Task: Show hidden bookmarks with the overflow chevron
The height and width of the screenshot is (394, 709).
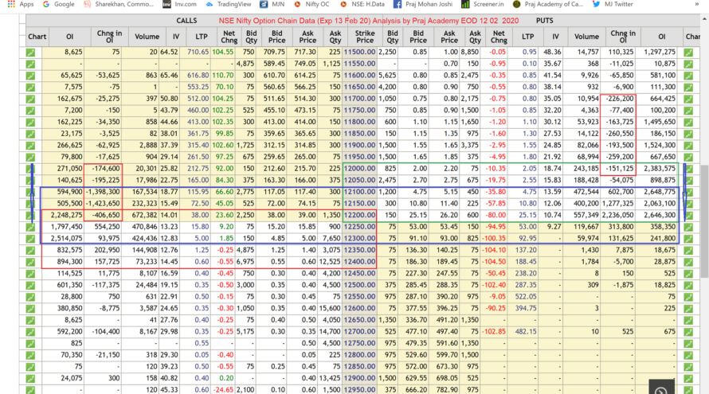Action: 696,4
